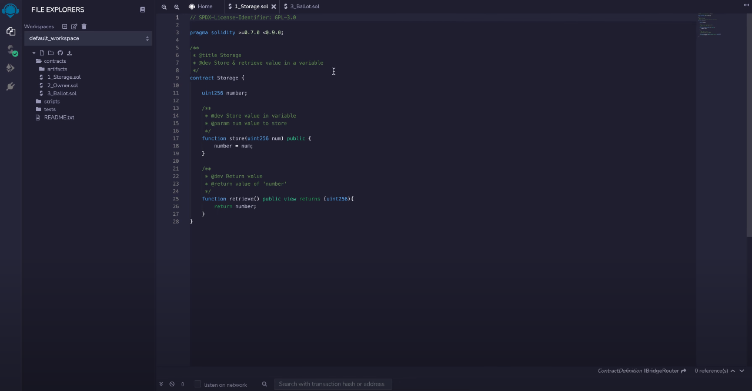Viewport: 752px width, 391px height.
Task: Click the File explorers sidebar icon
Action: tap(11, 31)
